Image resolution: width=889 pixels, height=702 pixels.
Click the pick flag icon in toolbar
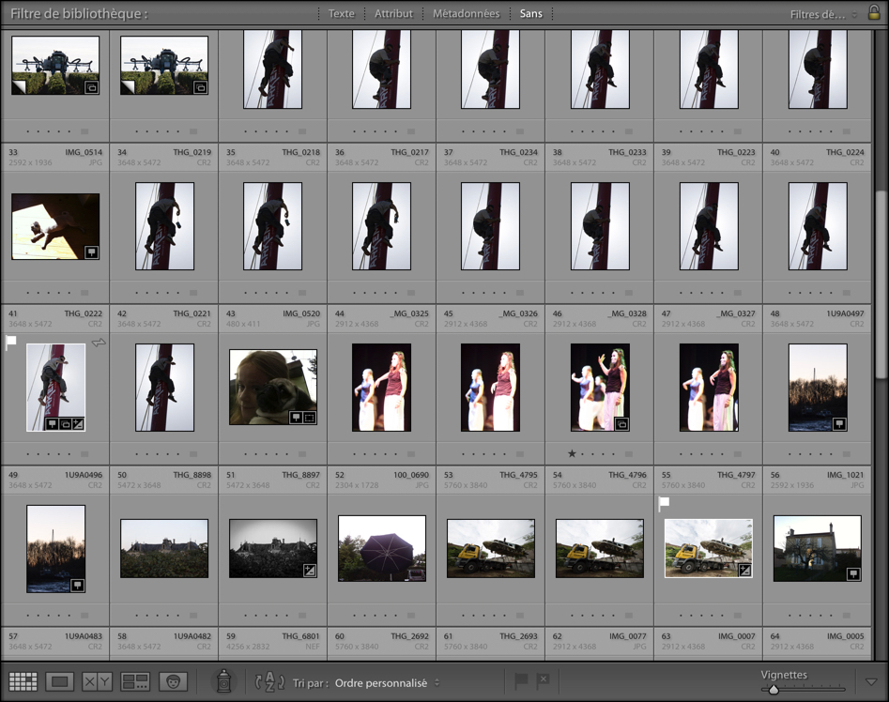520,679
